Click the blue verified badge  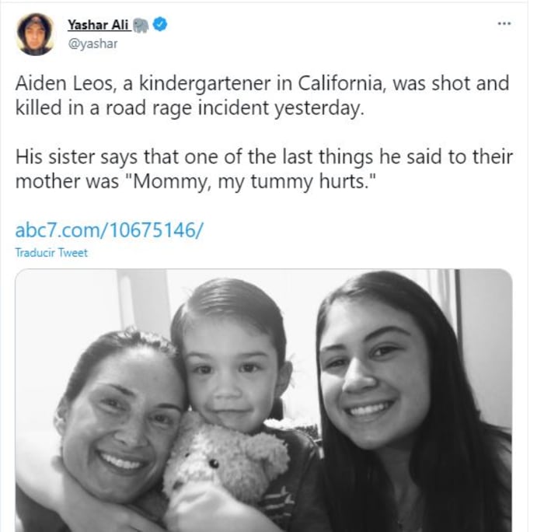(160, 26)
